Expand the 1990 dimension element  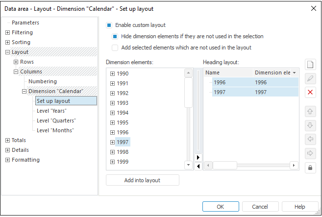tap(112, 73)
